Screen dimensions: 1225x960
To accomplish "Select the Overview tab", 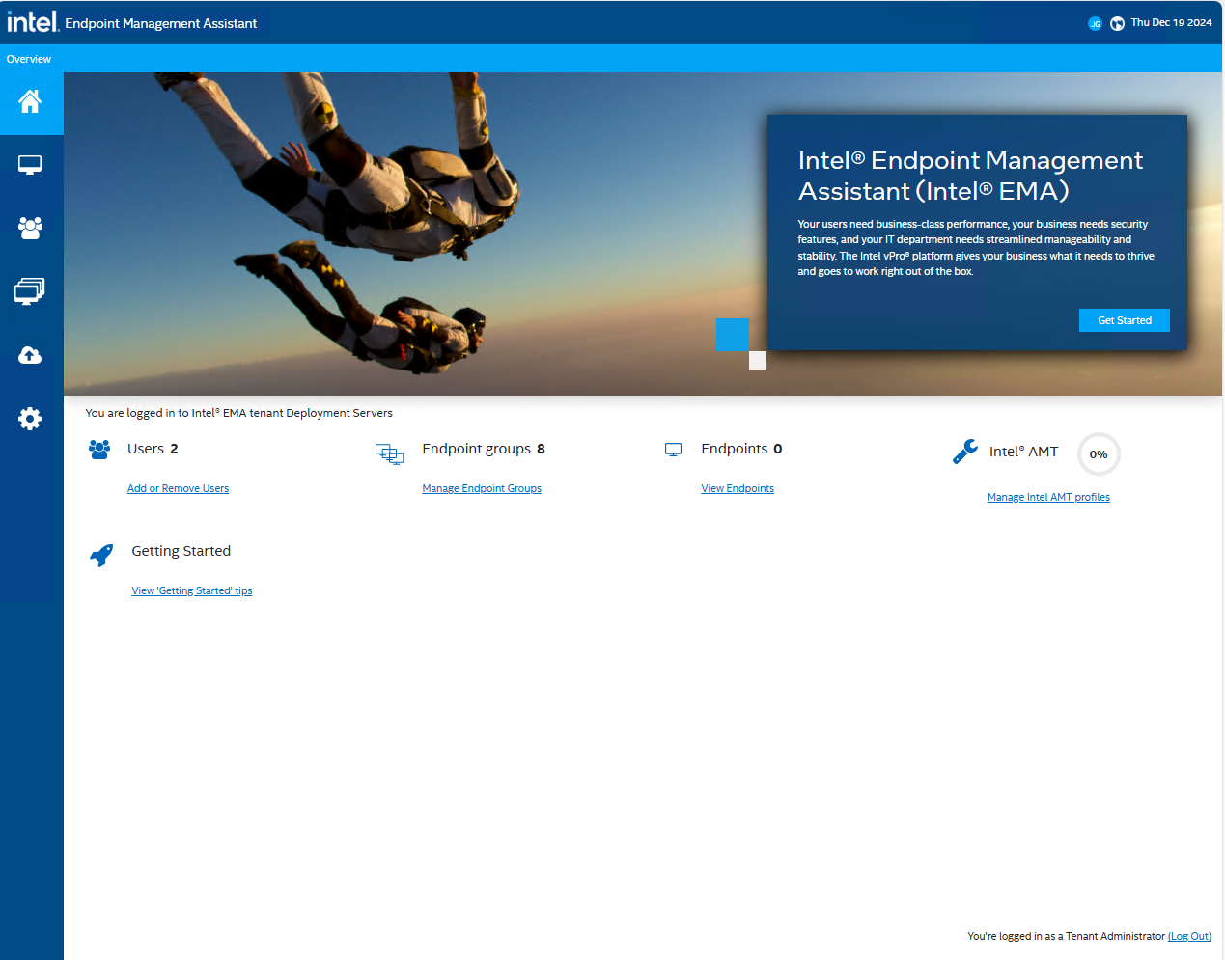I will (29, 59).
